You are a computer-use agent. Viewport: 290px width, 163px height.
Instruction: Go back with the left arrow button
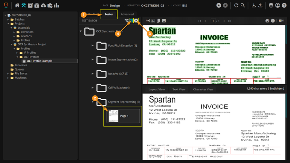(x=219, y=5)
